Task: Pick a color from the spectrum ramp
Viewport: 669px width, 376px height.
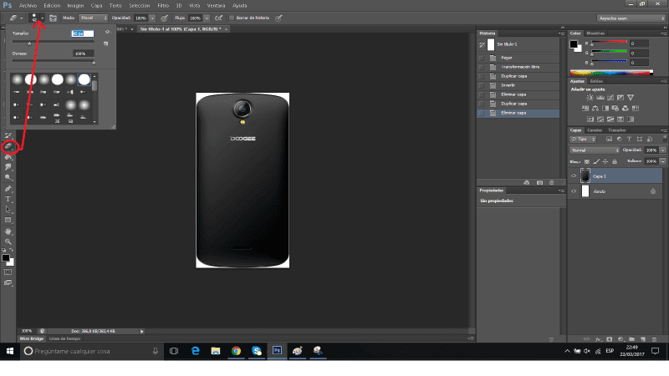Action: [611, 73]
